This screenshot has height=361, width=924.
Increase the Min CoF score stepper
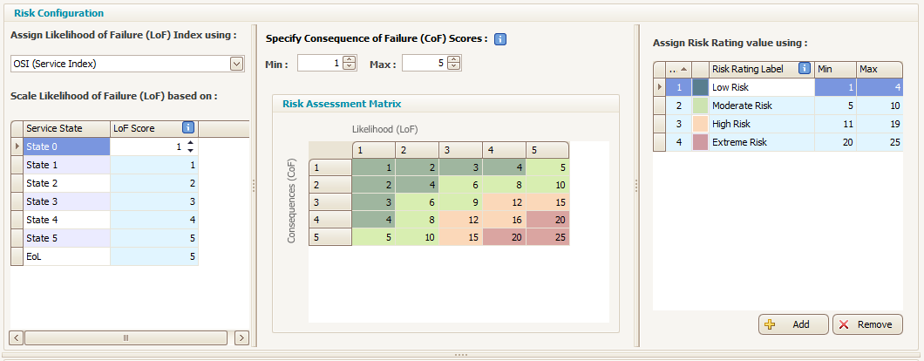click(350, 60)
